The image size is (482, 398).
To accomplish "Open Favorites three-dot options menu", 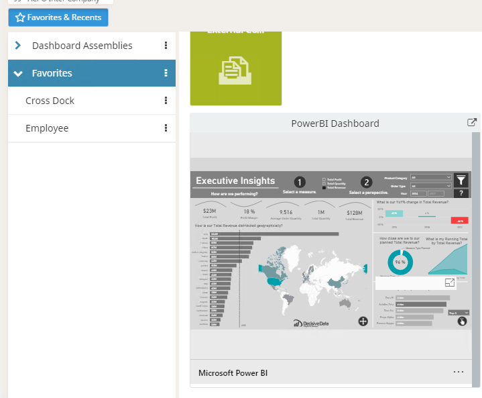I will coord(166,73).
